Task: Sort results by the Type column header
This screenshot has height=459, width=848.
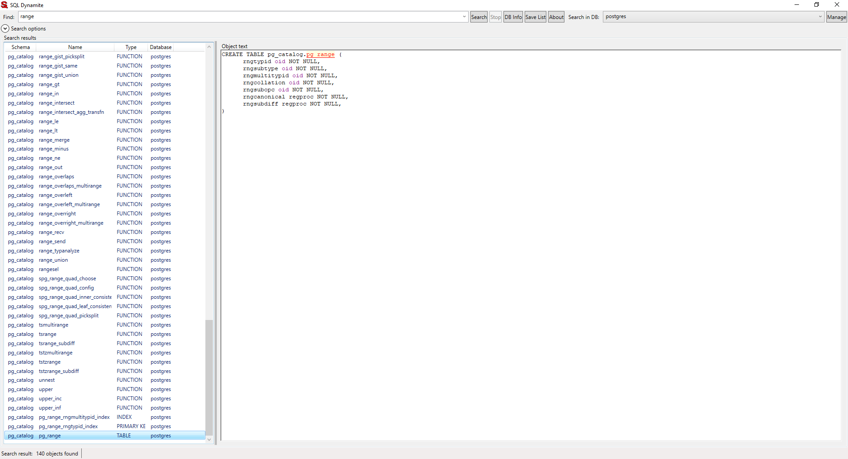Action: pyautogui.click(x=131, y=47)
